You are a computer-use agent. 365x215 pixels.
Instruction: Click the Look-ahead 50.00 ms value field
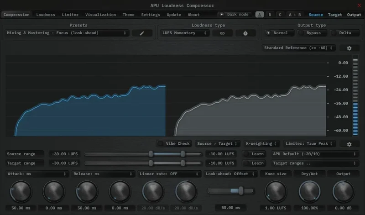click(230, 208)
